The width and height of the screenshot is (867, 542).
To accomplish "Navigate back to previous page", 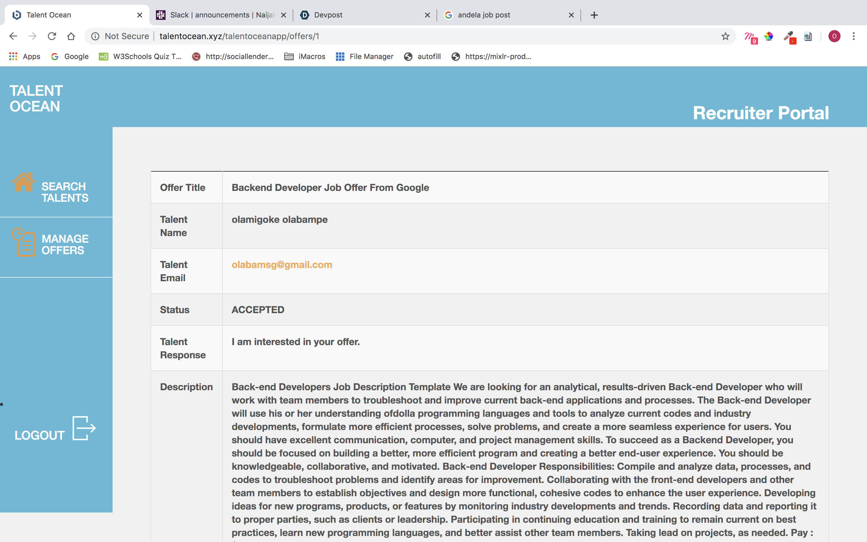I will click(x=13, y=36).
